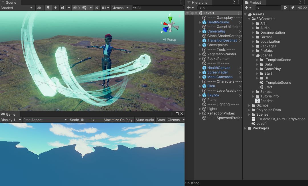Click the scene camera settings icon
The width and height of the screenshot is (308, 186).
(104, 8)
